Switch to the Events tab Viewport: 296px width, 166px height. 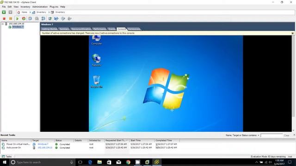tap(112, 29)
